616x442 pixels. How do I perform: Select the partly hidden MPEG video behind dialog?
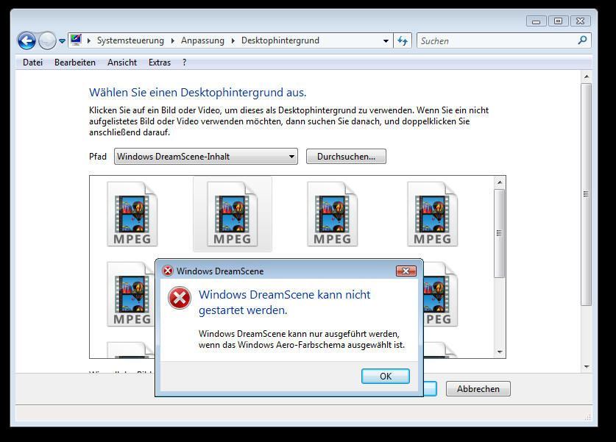point(441,294)
